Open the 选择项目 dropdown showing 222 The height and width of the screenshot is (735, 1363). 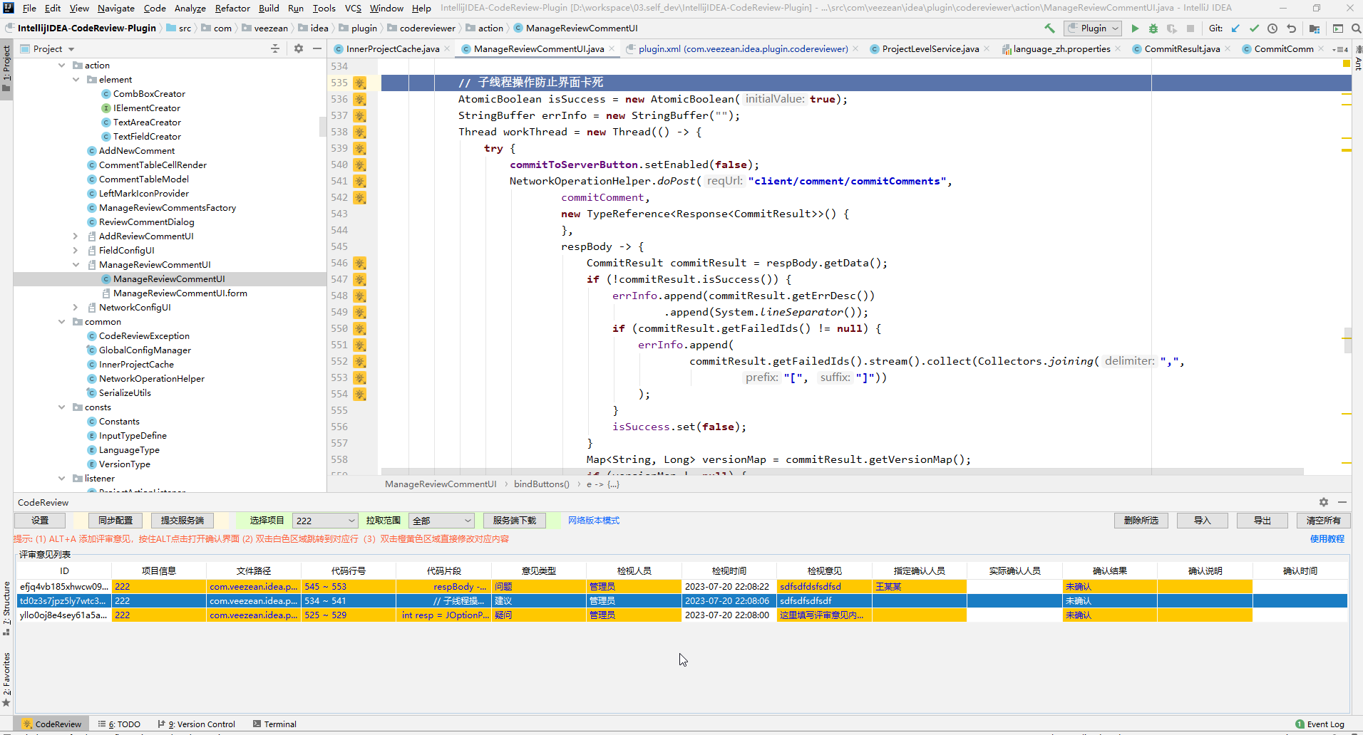pos(324,521)
